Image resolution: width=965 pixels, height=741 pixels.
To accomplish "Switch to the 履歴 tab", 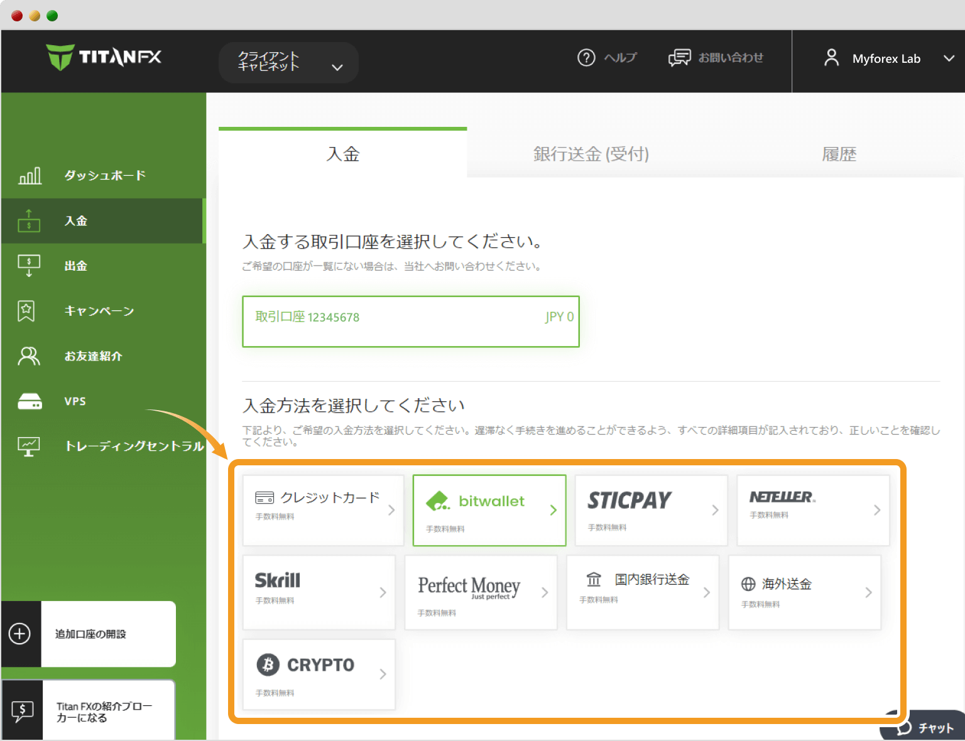I will (839, 154).
